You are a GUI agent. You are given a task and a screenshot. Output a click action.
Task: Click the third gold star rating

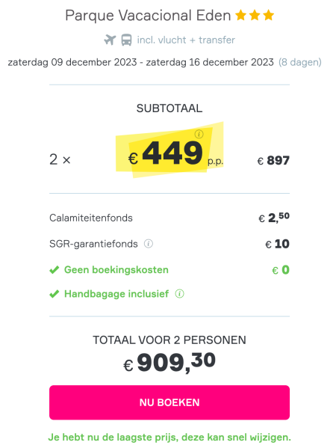[269, 15]
